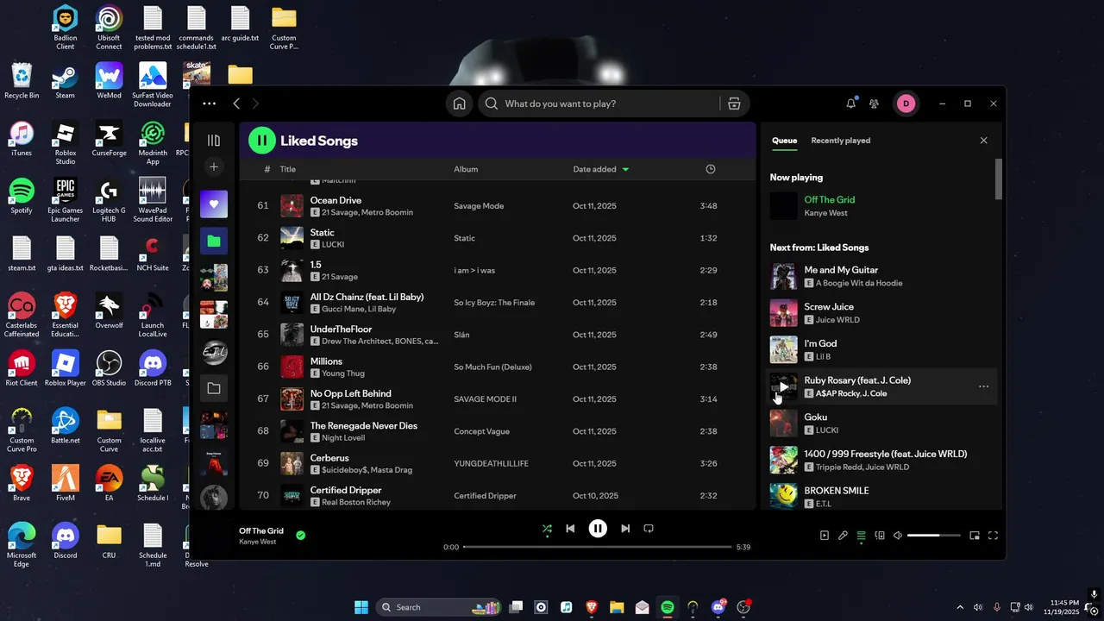Open Connect to a device icon

[880, 536]
